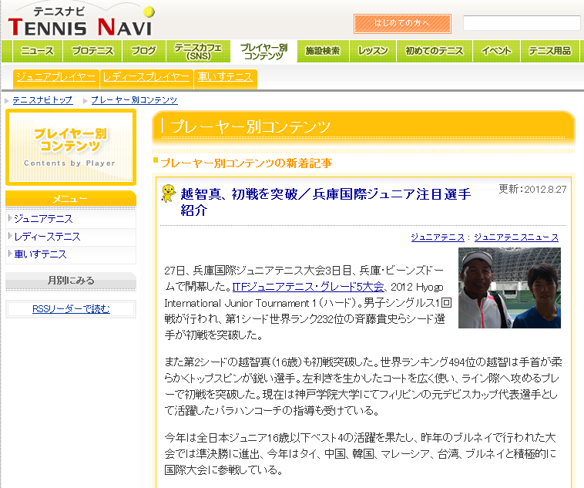The width and height of the screenshot is (584, 488).
Task: Open the player photo thumbnail
Action: [509, 288]
